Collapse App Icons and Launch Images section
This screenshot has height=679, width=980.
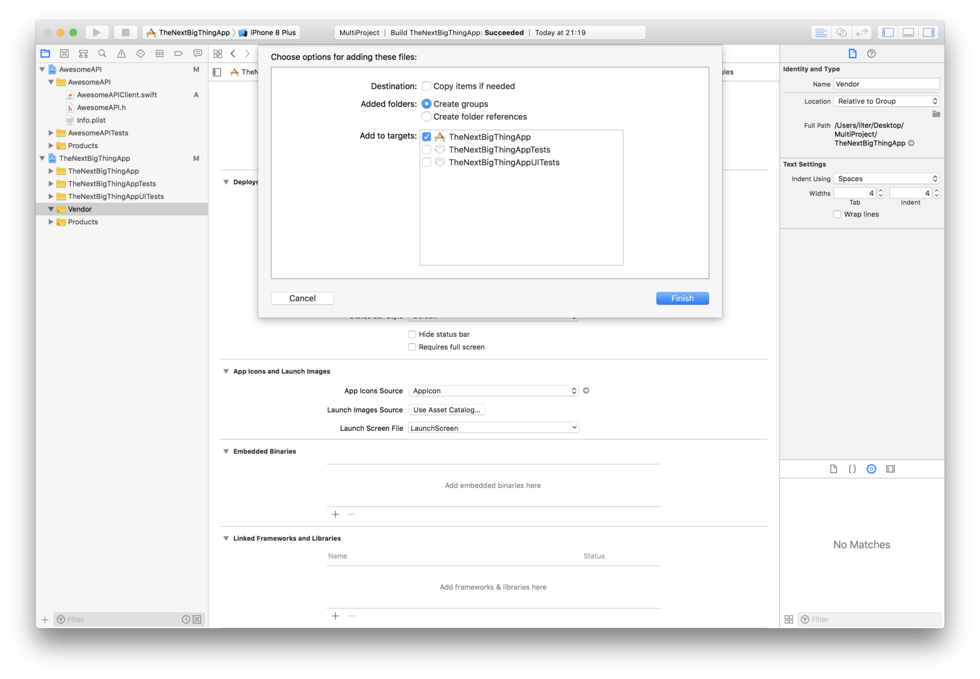pyautogui.click(x=226, y=372)
